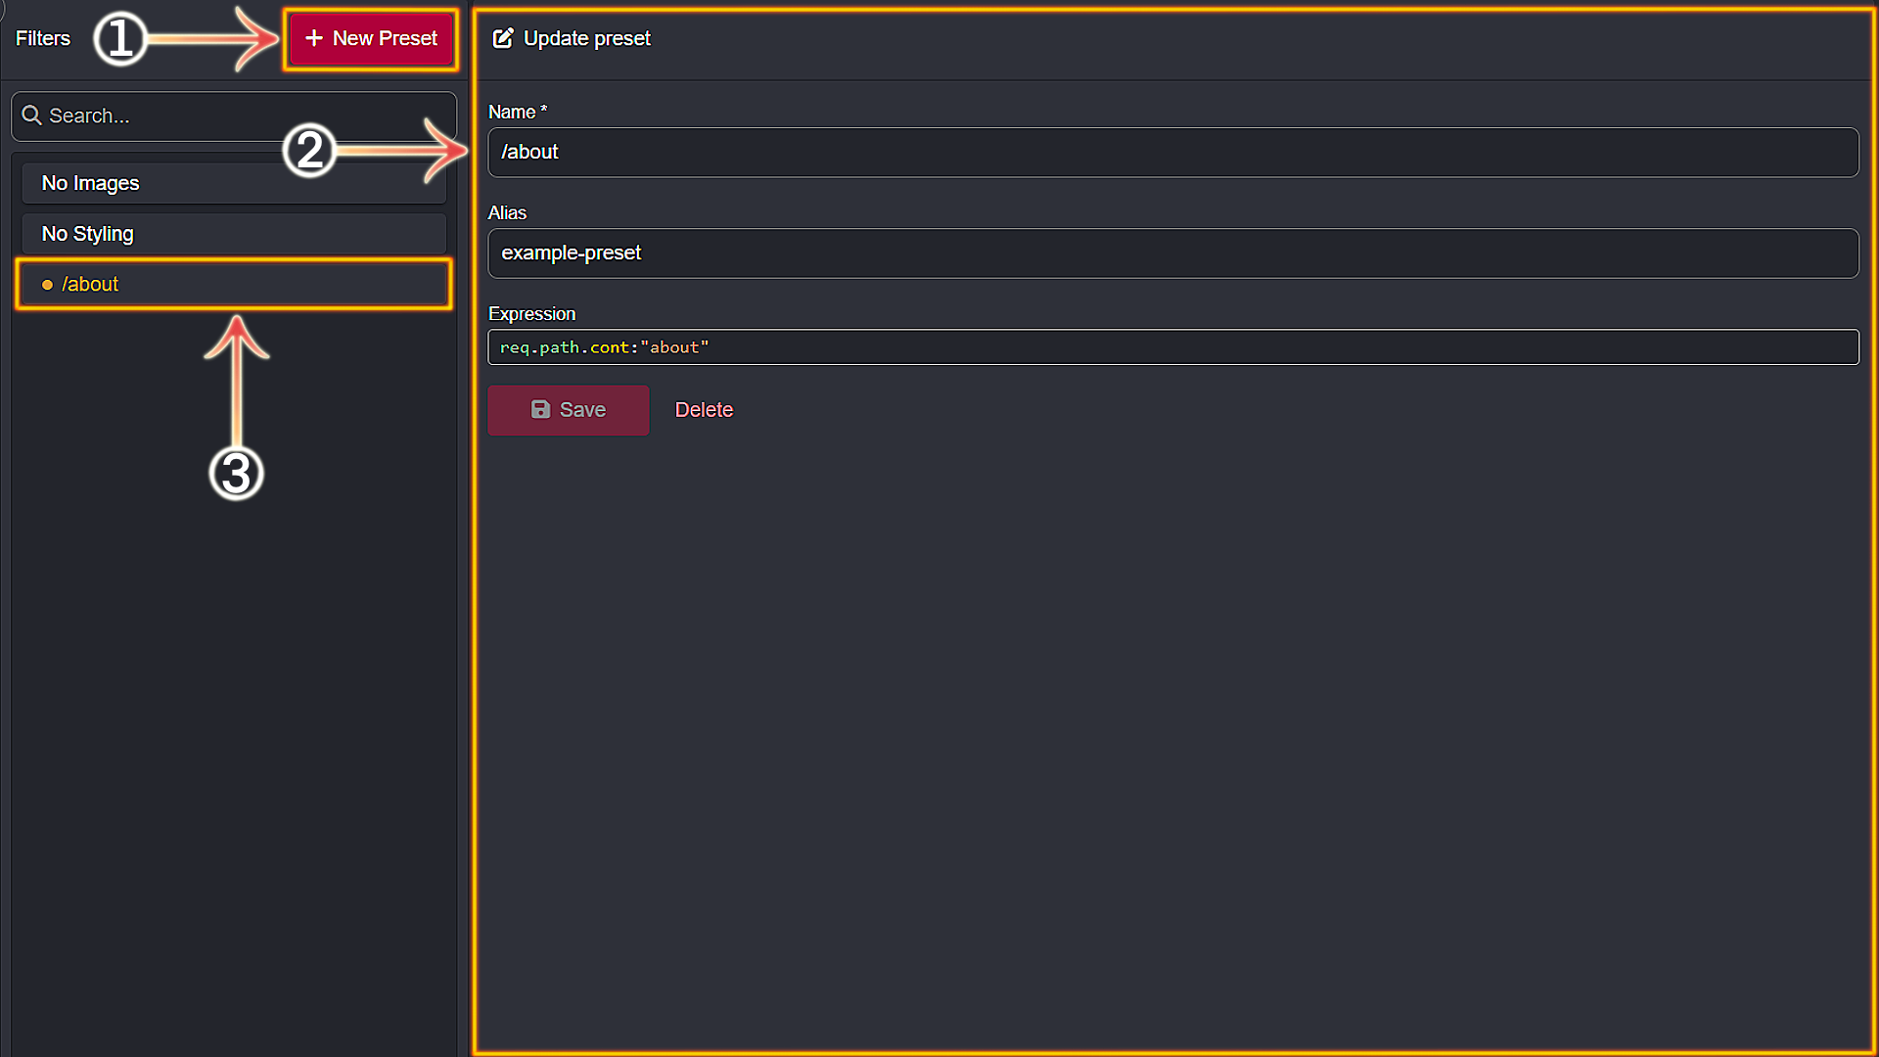The width and height of the screenshot is (1879, 1057).
Task: Open the Name field for editing
Action: [x=1171, y=151]
